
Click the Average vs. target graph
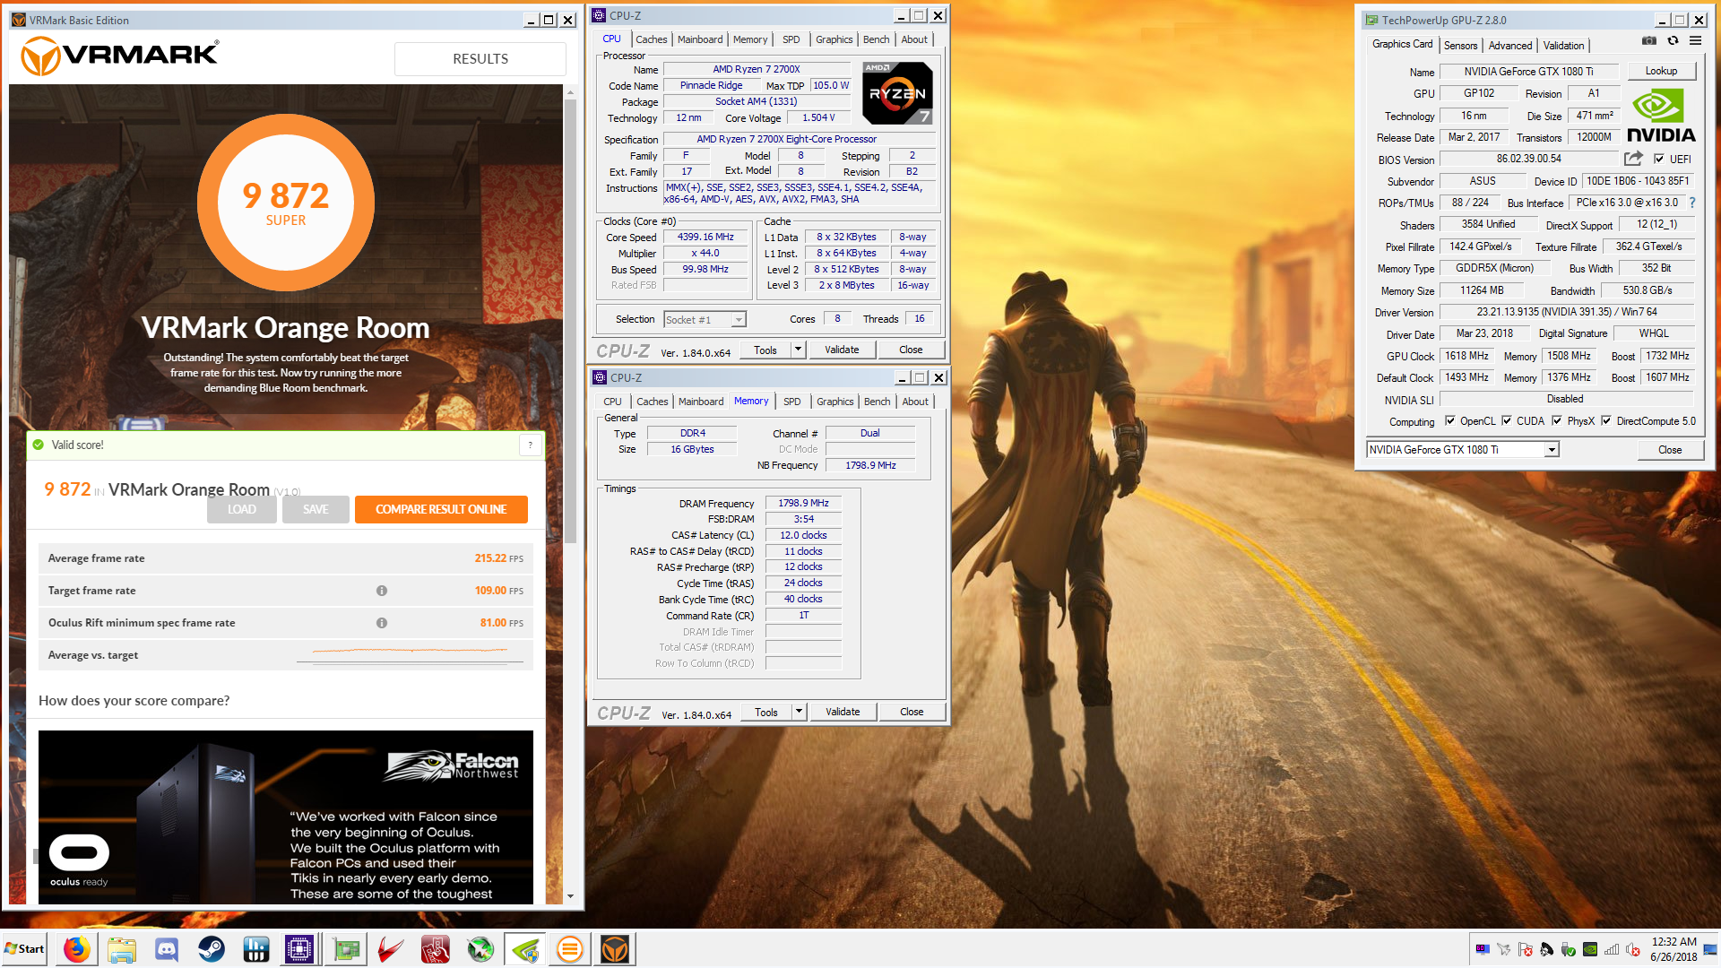[411, 655]
